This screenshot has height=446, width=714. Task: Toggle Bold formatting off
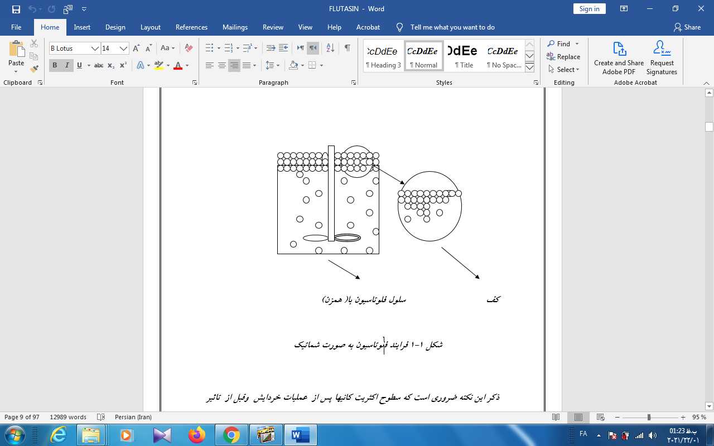pyautogui.click(x=55, y=66)
